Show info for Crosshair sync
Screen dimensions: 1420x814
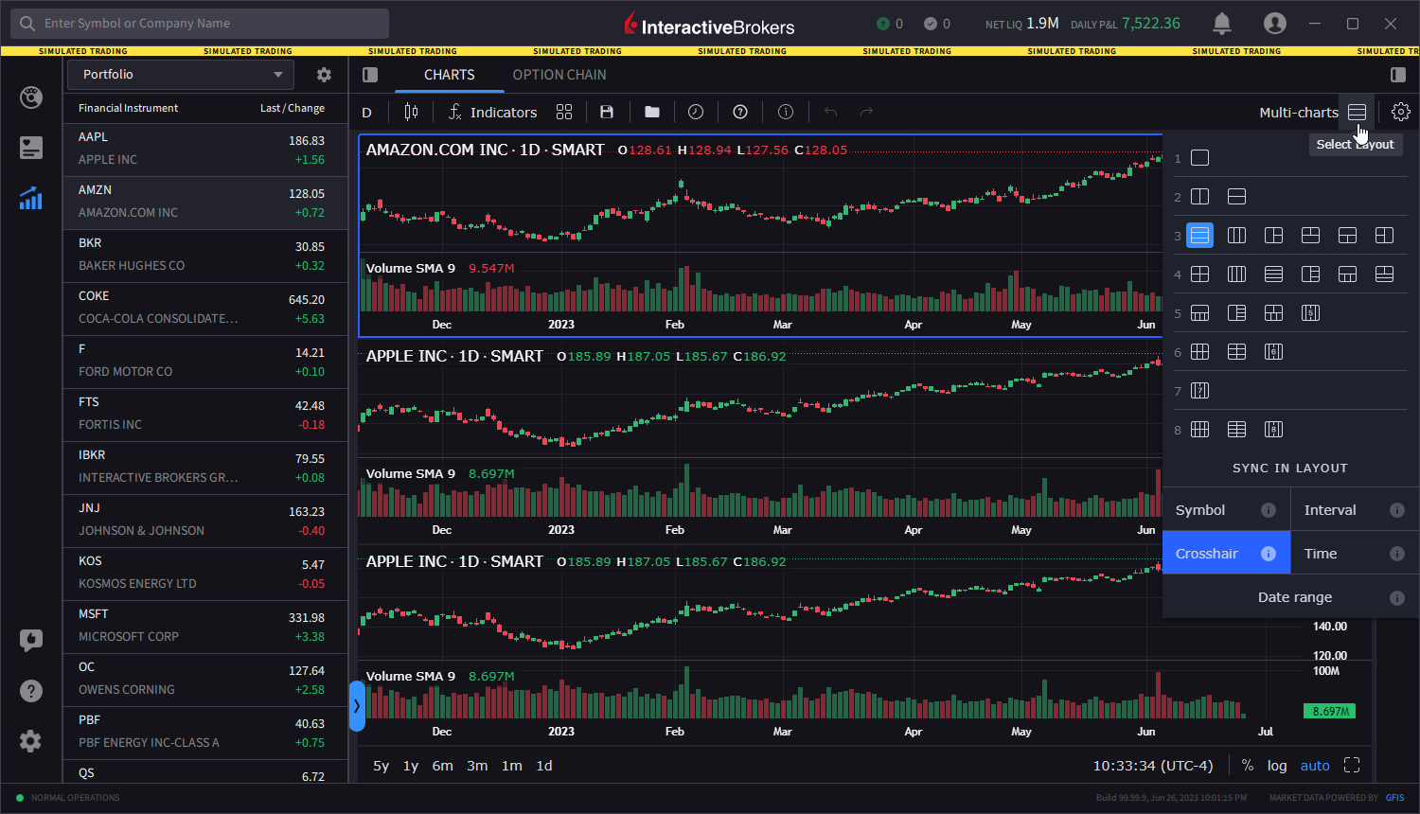[x=1269, y=554]
